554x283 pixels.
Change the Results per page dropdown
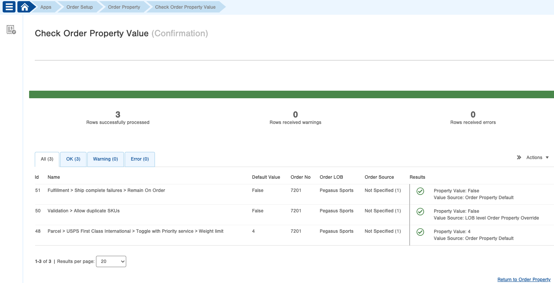pyautogui.click(x=111, y=261)
